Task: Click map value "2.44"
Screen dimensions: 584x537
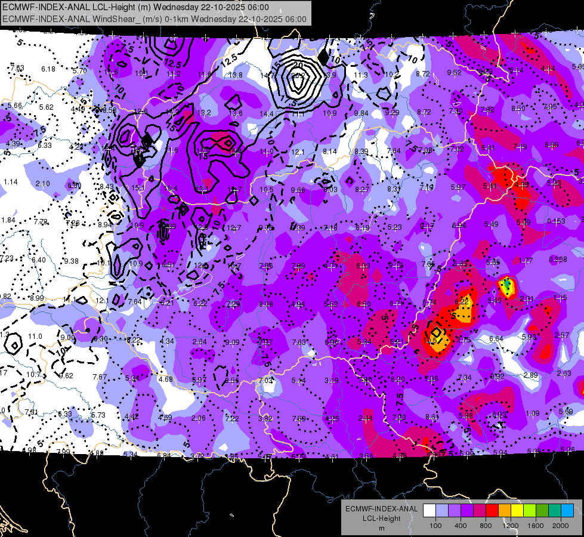Action: pos(365,418)
